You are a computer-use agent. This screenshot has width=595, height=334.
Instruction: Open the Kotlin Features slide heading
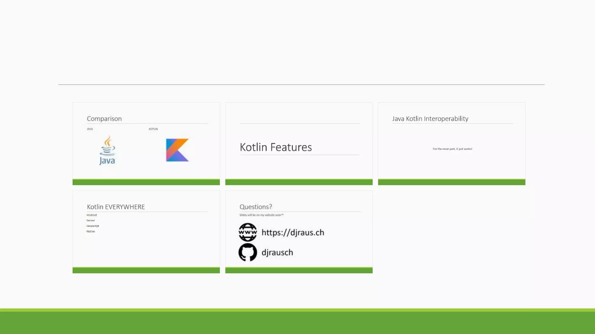click(x=276, y=147)
